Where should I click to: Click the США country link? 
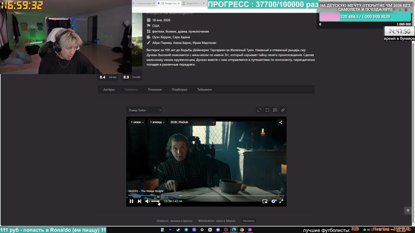[156, 26]
